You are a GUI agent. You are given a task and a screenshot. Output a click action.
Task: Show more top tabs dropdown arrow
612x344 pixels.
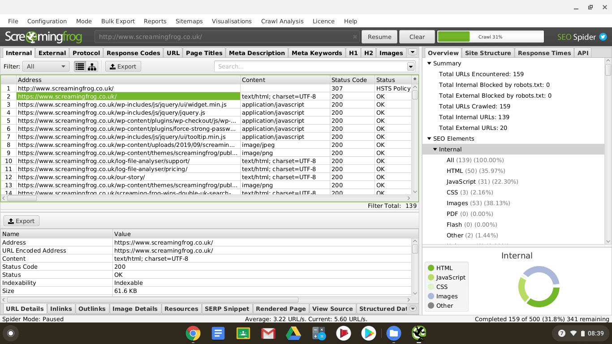(x=413, y=52)
